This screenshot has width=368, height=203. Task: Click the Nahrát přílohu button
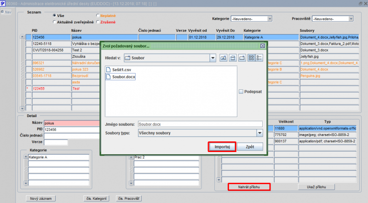249,187
